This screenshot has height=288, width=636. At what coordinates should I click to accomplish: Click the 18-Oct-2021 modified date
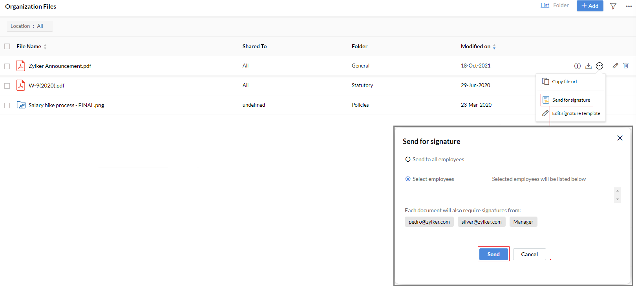(476, 66)
